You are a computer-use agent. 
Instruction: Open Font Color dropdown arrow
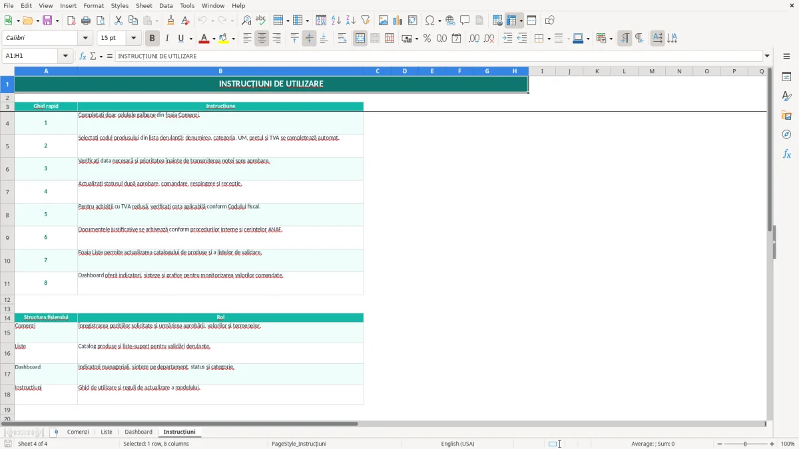(214, 39)
